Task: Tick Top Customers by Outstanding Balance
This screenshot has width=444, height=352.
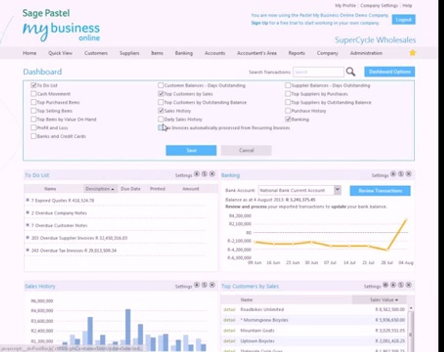Action: point(160,102)
